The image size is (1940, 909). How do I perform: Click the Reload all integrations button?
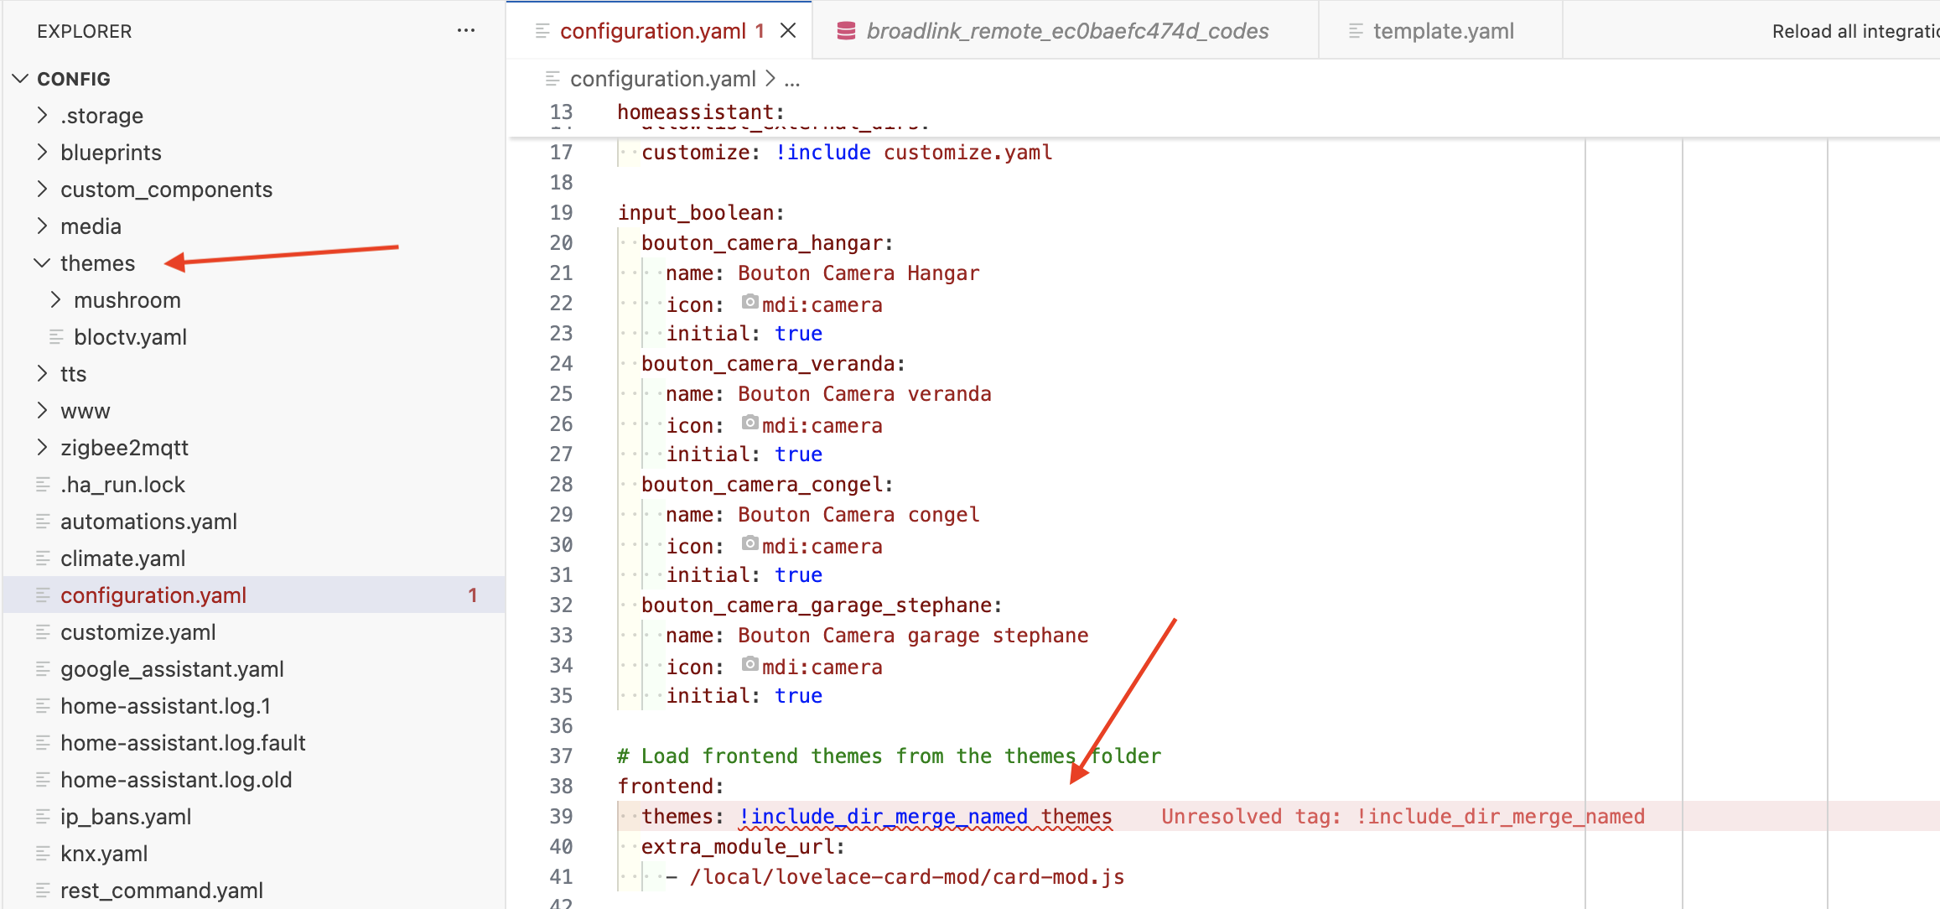1854,31
